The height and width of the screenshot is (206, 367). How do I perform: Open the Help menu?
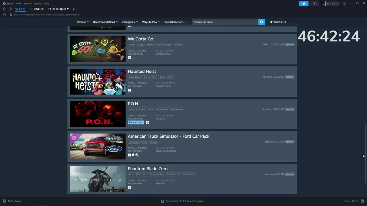[x=47, y=3]
